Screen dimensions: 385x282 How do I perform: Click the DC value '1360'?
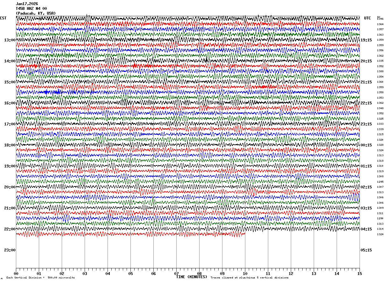pyautogui.click(x=380, y=82)
